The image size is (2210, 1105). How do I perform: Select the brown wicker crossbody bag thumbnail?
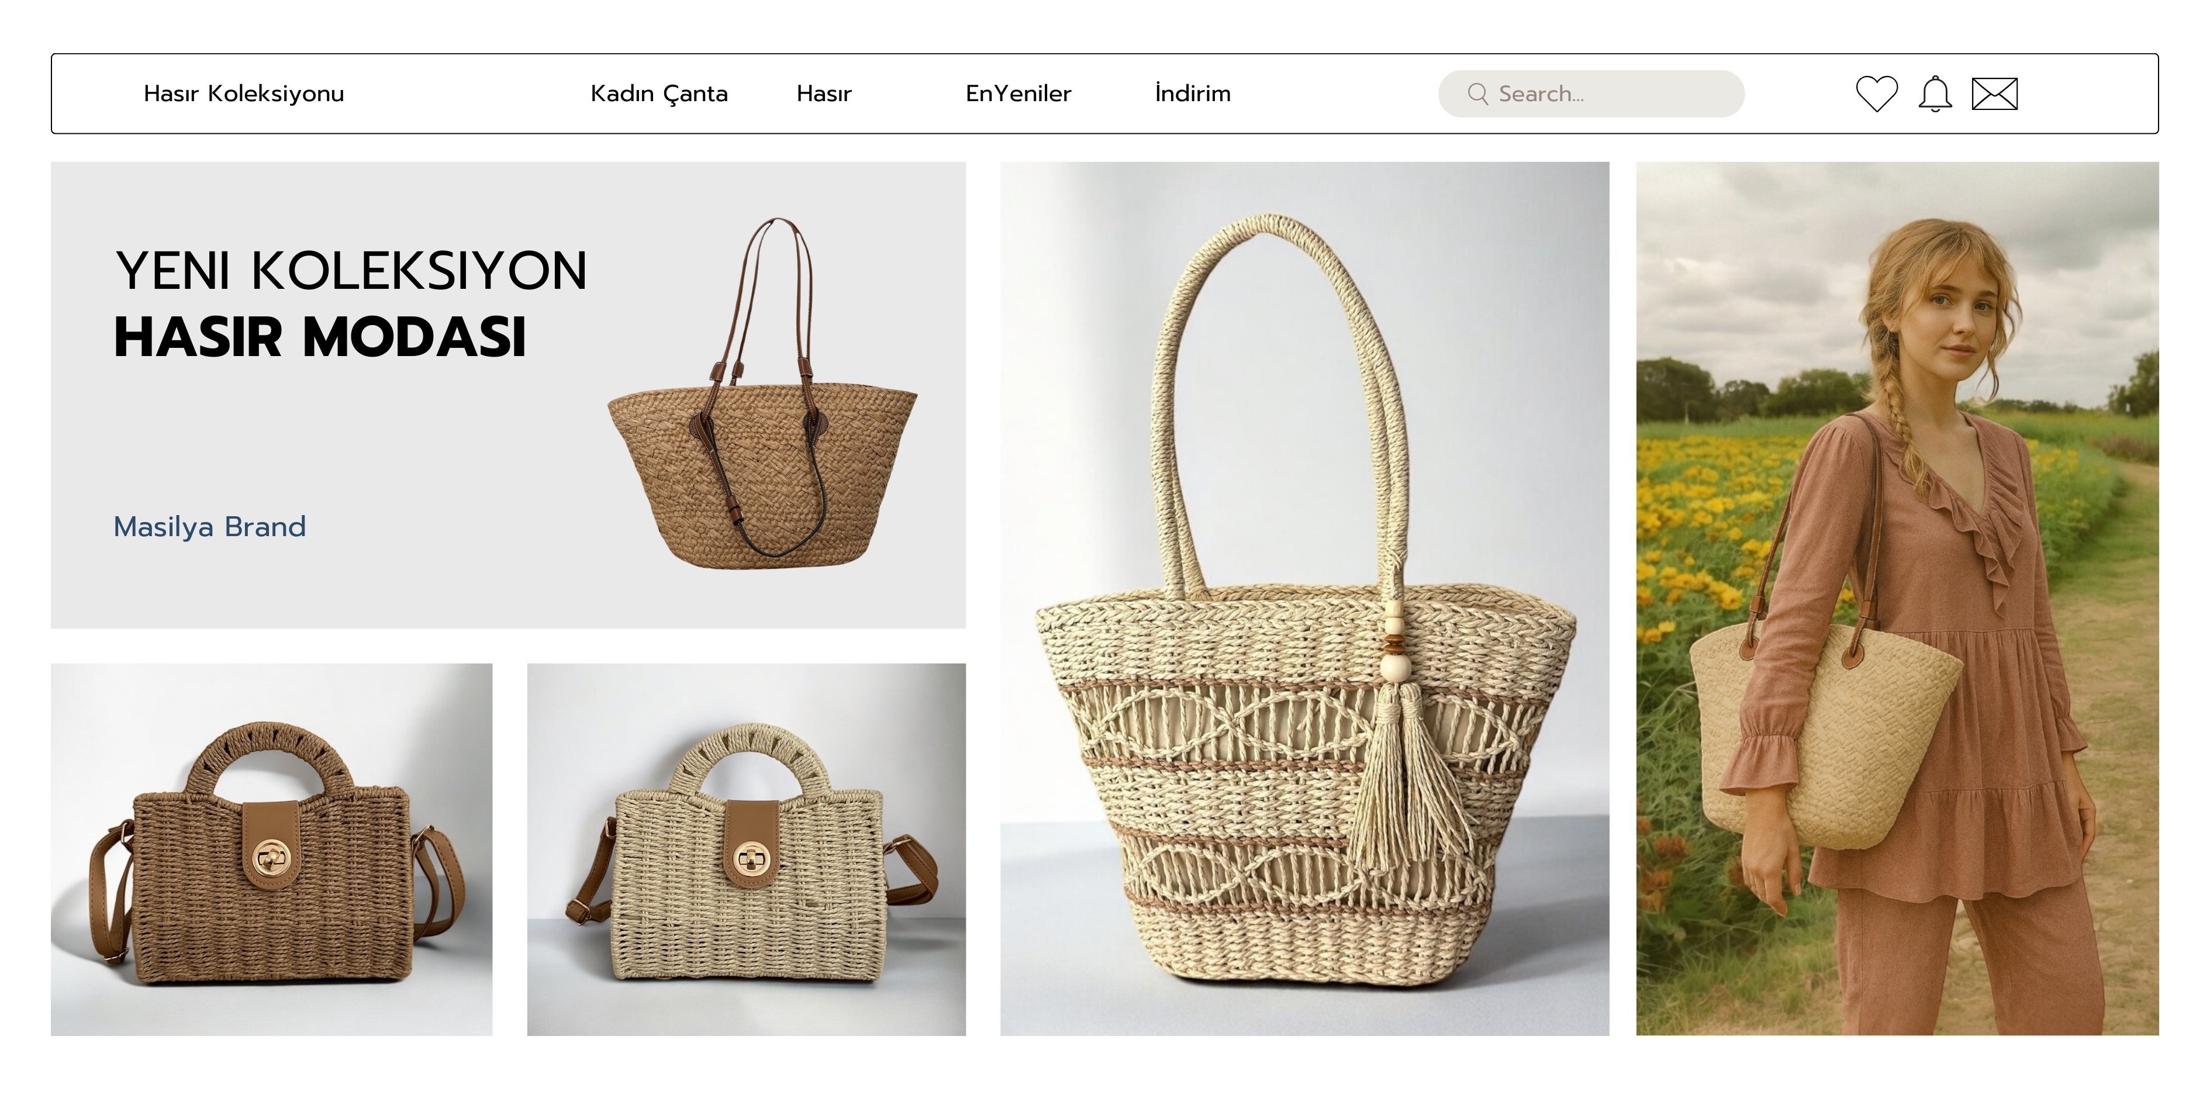pyautogui.click(x=271, y=850)
